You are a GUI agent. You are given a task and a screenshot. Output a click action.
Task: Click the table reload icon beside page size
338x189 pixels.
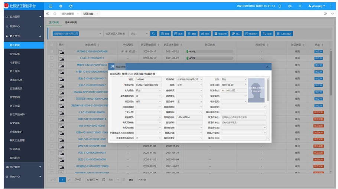(104, 179)
